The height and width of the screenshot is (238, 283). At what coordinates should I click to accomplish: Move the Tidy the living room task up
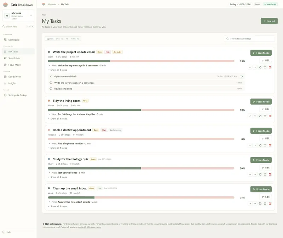coord(250,116)
